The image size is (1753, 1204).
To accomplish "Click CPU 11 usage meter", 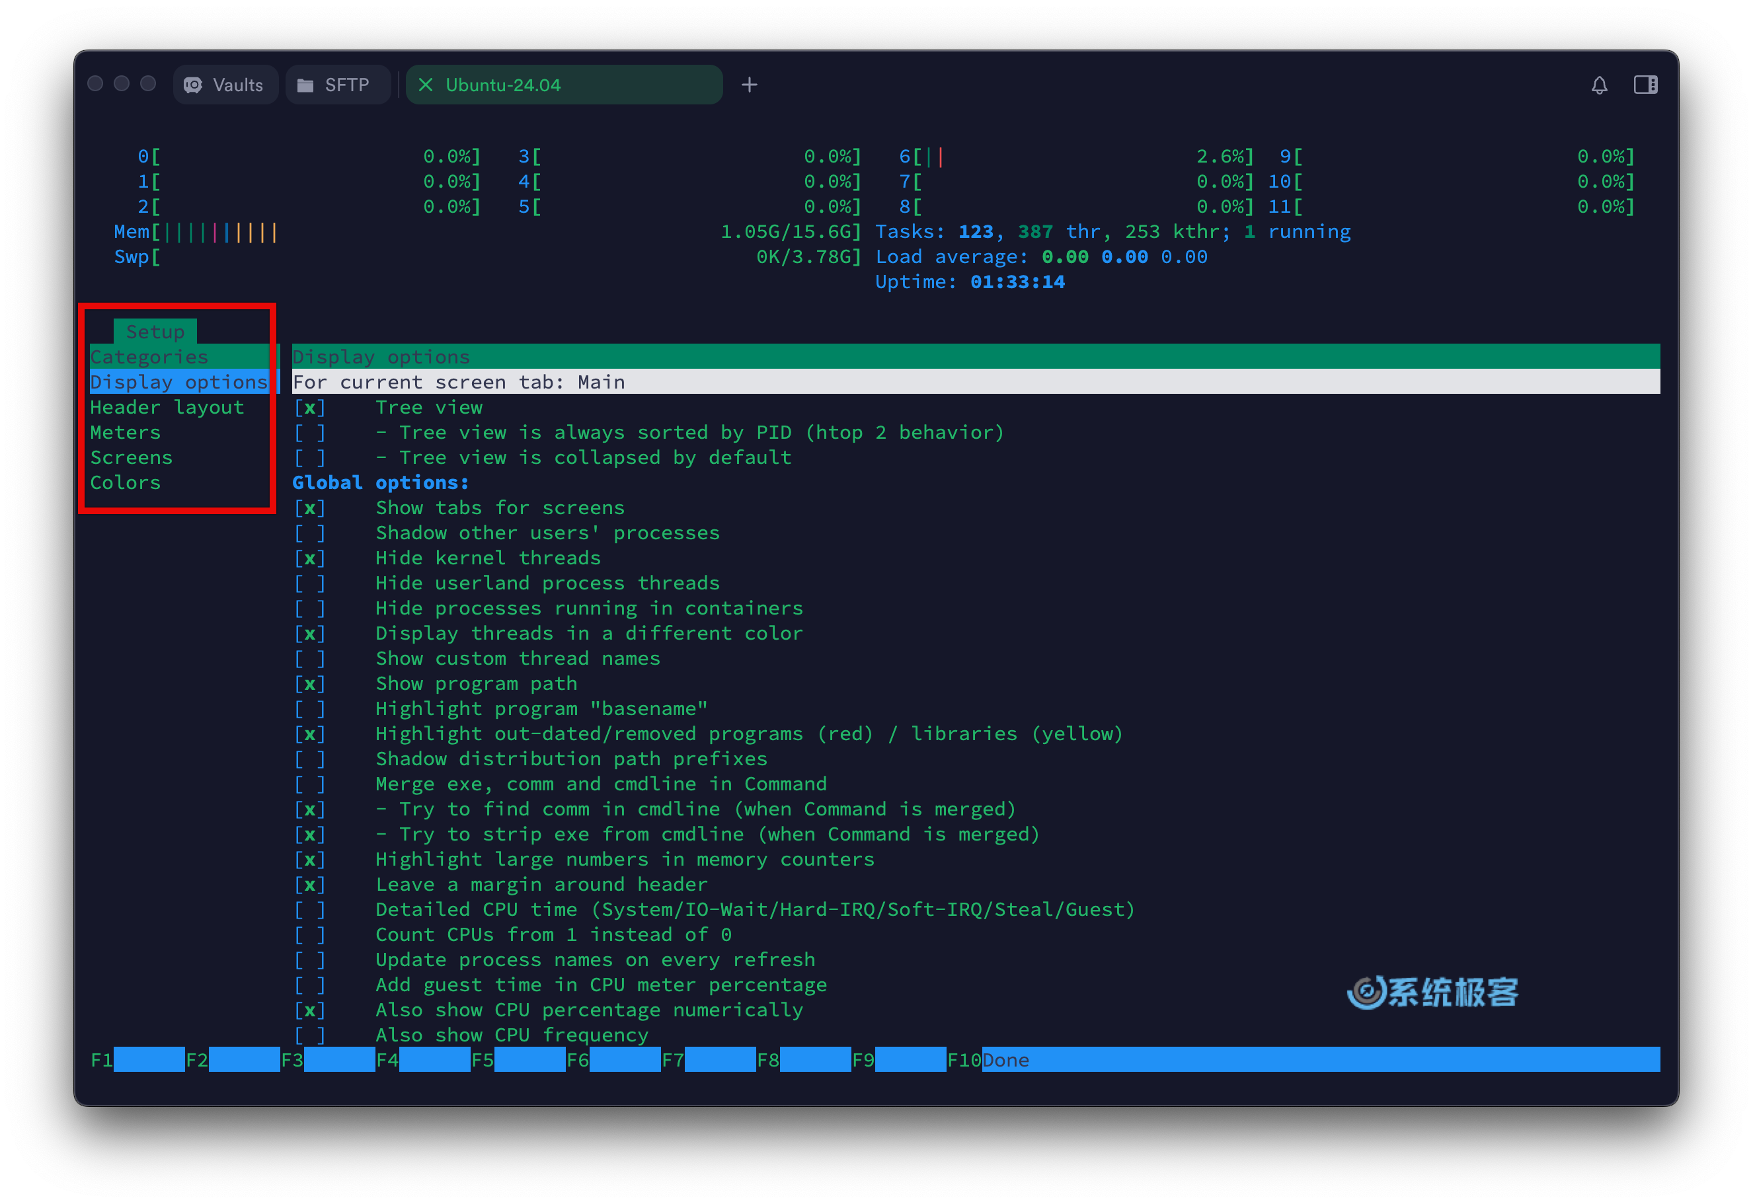I will click(1451, 207).
